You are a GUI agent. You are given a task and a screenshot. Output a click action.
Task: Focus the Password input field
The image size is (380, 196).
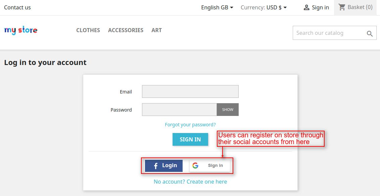(x=179, y=110)
